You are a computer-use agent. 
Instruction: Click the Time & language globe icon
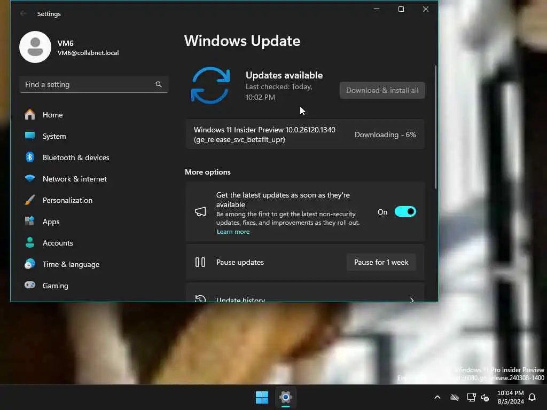[x=30, y=264]
